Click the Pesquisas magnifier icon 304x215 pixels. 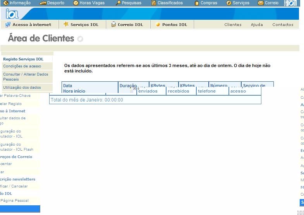(x=118, y=3)
